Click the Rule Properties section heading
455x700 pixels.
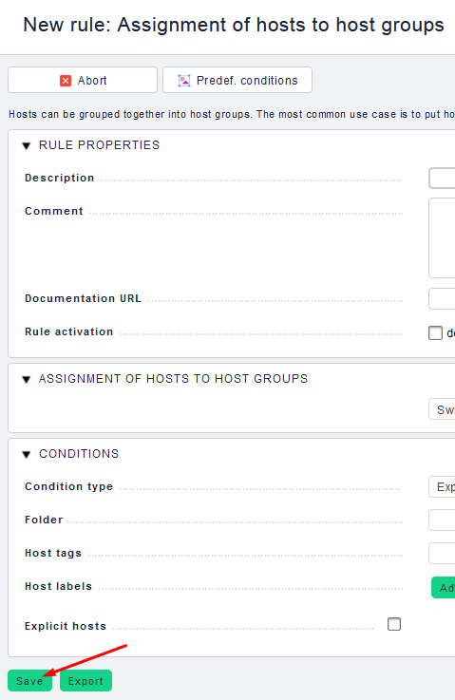[99, 145]
